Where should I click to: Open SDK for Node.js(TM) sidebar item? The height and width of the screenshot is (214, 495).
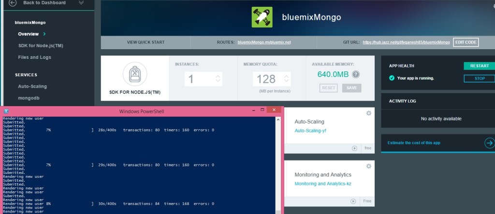coord(41,46)
